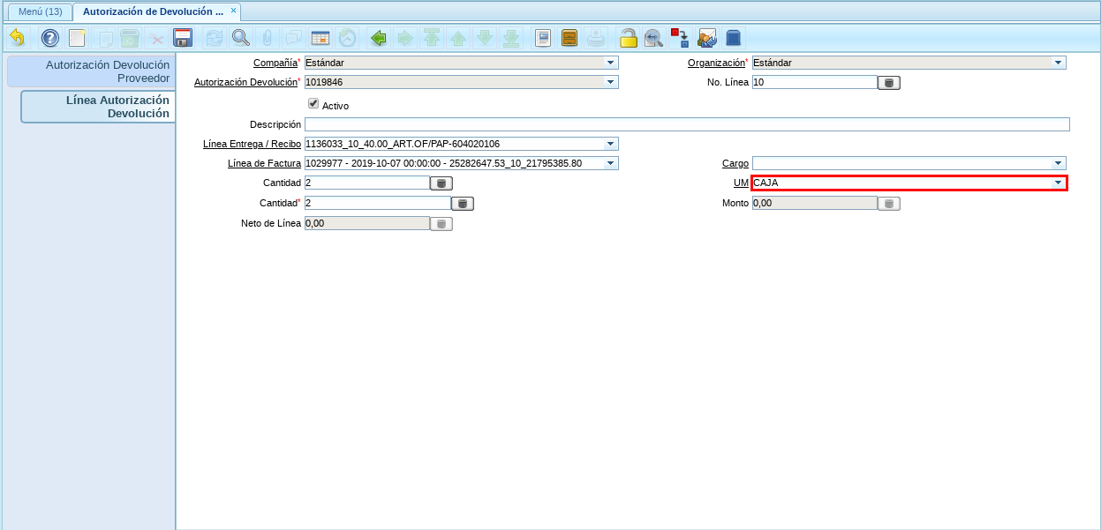
Task: Open calculator beside the required Cantidad field
Action: click(463, 204)
